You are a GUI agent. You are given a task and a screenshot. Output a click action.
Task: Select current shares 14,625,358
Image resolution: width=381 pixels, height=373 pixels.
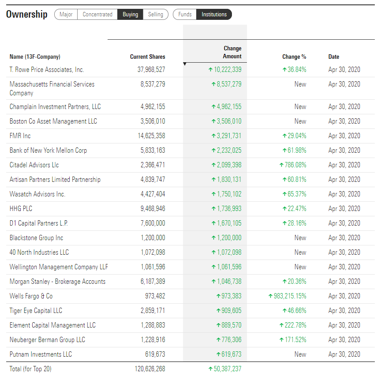click(x=151, y=136)
